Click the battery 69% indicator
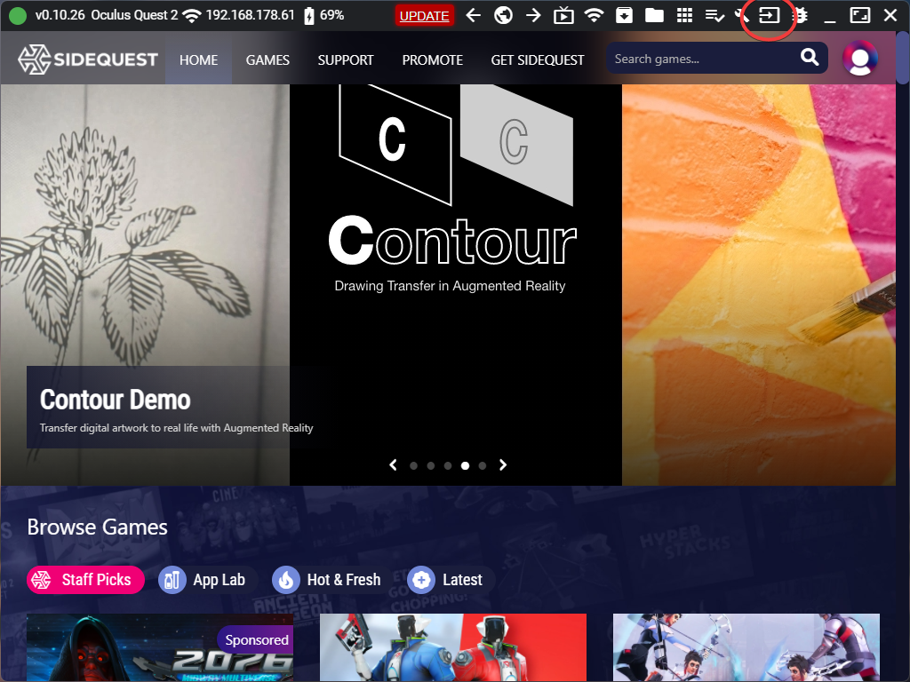The height and width of the screenshot is (682, 910). click(x=323, y=15)
